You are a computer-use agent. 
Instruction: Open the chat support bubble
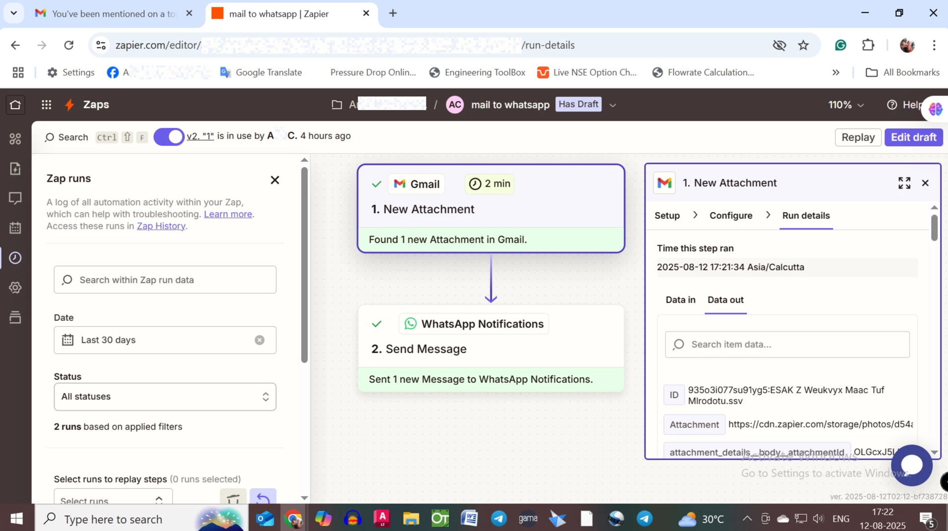click(x=911, y=465)
